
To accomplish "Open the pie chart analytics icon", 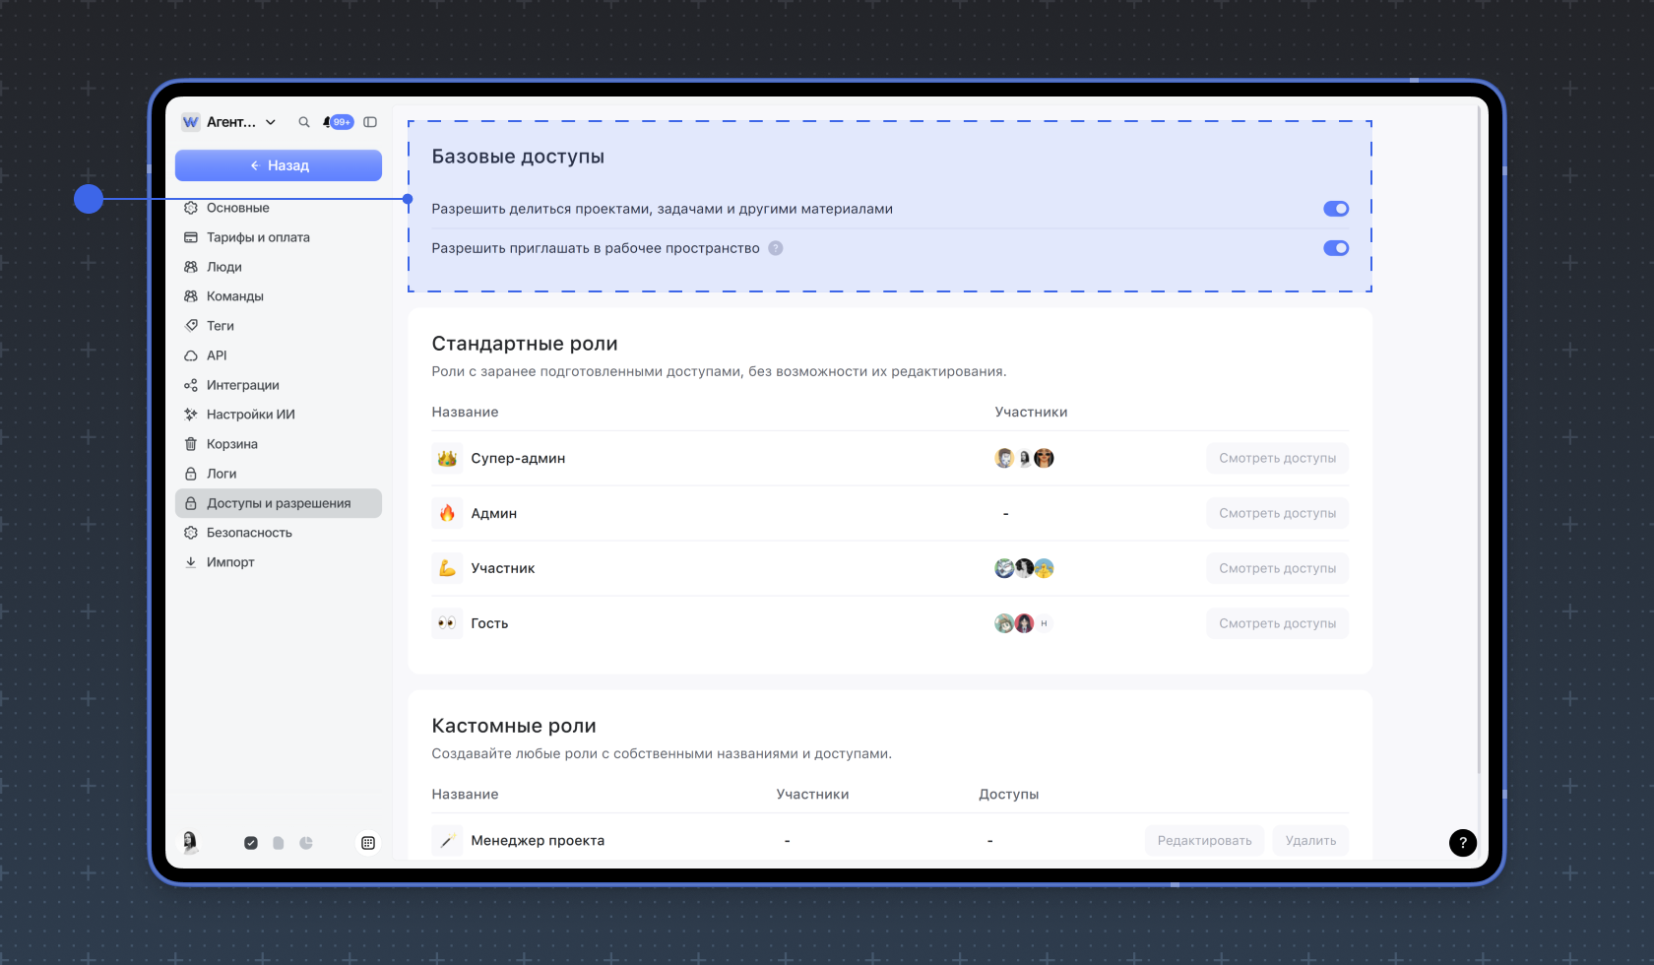I will coord(306,843).
